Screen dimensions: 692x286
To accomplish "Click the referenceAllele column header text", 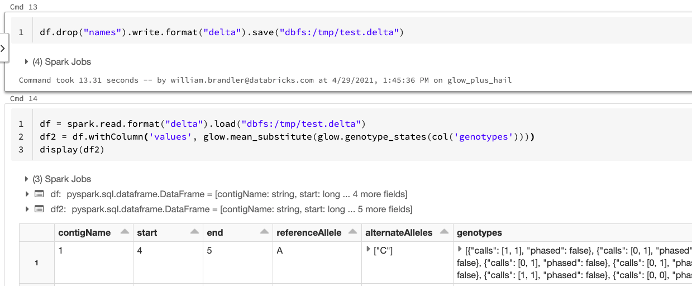I will click(309, 233).
